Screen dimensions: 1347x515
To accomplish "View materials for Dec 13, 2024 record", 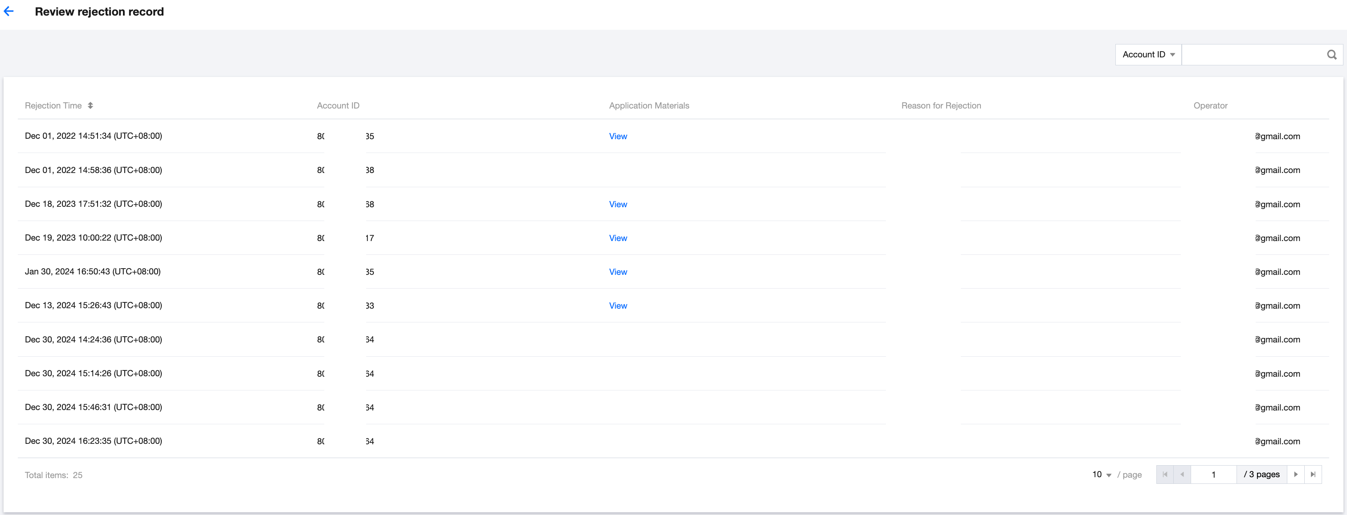I will (617, 306).
